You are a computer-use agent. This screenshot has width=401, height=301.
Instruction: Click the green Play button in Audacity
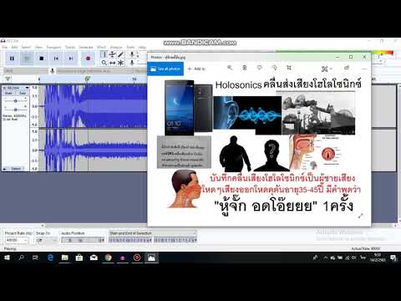27,59
